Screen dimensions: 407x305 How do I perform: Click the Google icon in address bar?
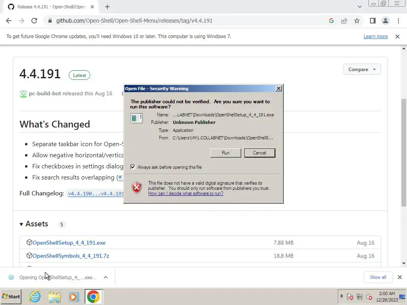click(331, 21)
